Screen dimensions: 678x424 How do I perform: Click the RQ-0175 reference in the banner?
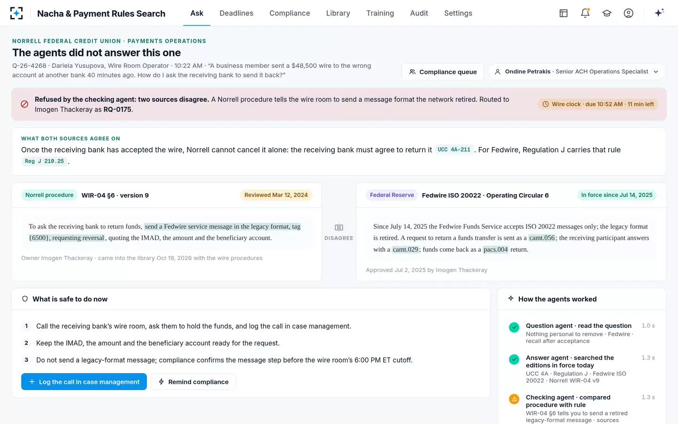(117, 109)
